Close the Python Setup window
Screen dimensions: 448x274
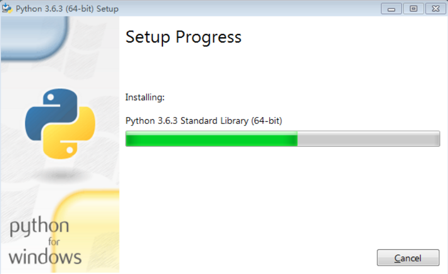coord(435,9)
